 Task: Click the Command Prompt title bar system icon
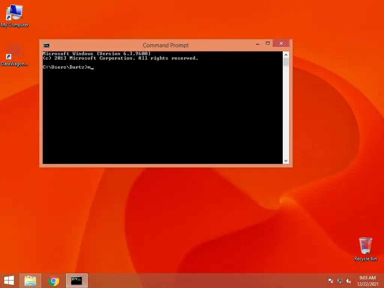pyautogui.click(x=46, y=45)
